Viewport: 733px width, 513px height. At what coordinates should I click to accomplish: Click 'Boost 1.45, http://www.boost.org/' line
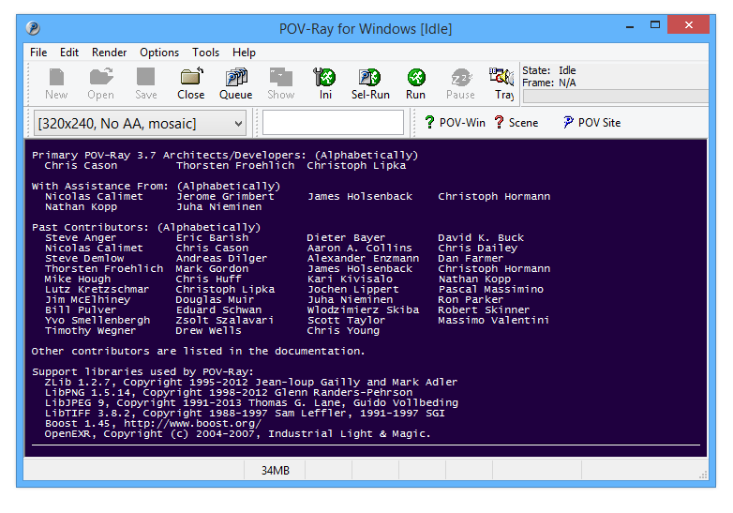point(153,424)
